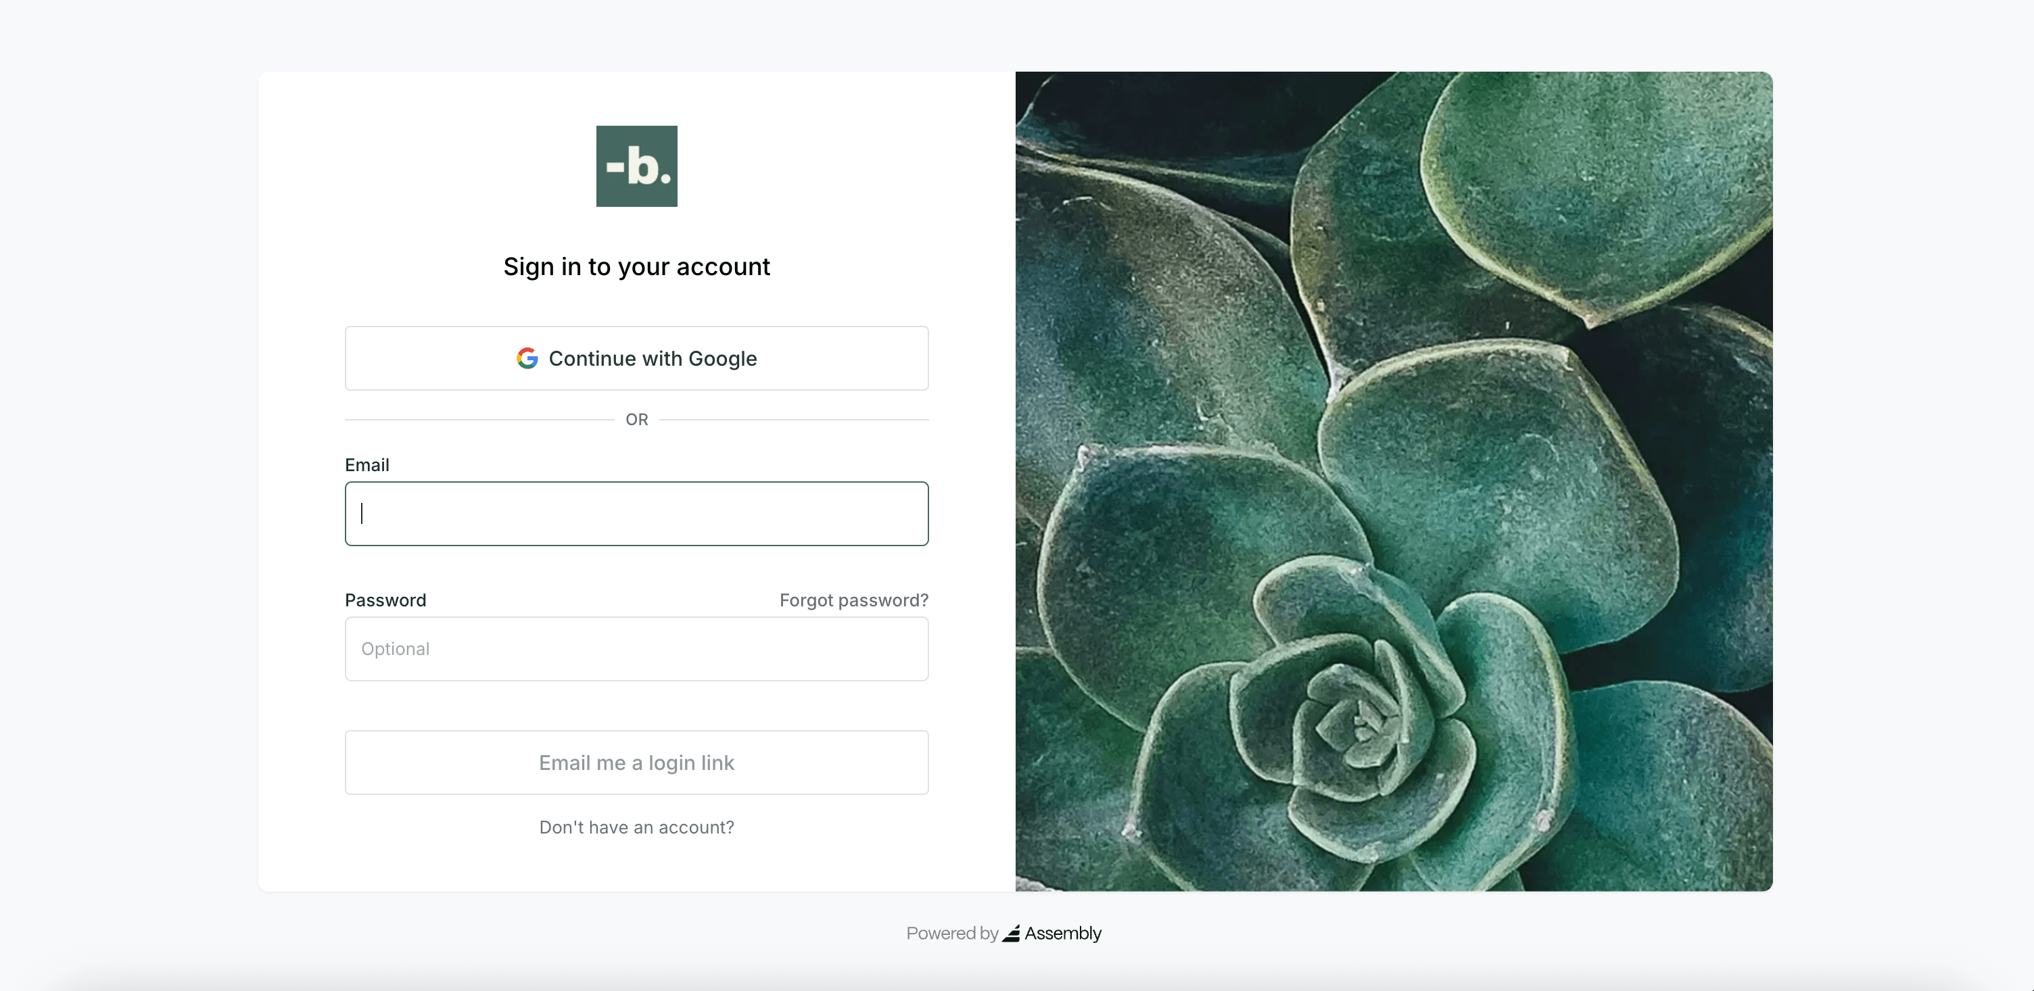Click into the Password field
Image resolution: width=2034 pixels, height=991 pixels.
pos(636,648)
